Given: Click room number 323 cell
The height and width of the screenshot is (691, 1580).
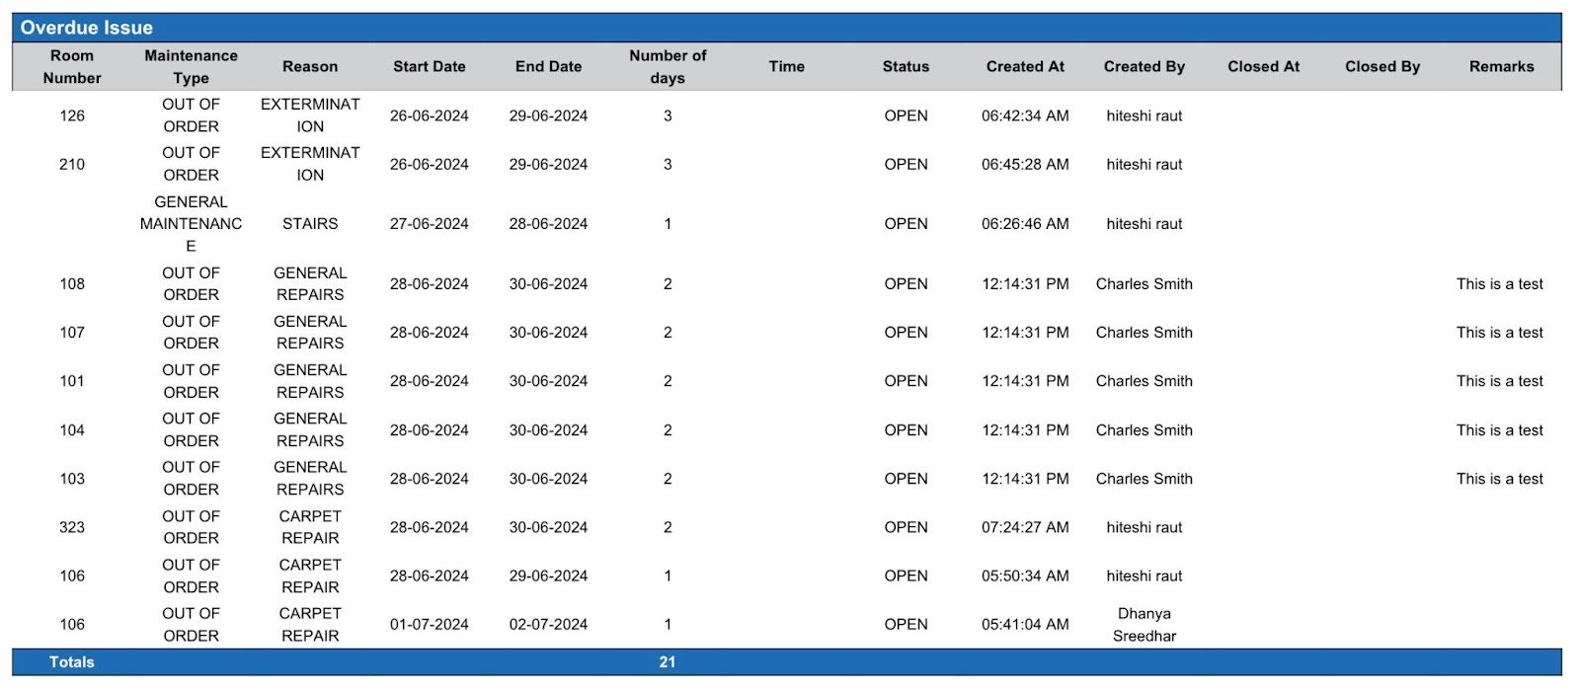Looking at the screenshot, I should coord(72,527).
